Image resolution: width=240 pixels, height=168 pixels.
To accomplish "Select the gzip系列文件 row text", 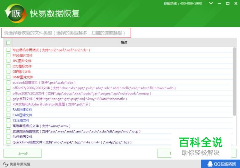I will click(x=70, y=99).
